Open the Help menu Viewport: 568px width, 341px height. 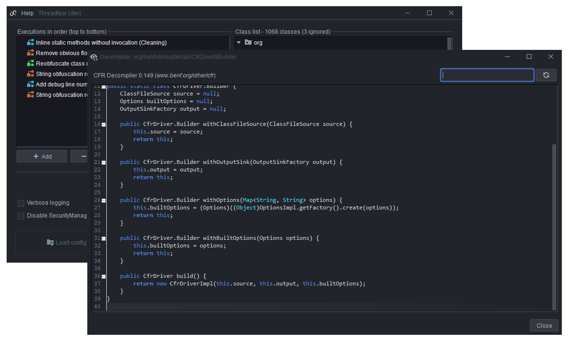[x=28, y=13]
